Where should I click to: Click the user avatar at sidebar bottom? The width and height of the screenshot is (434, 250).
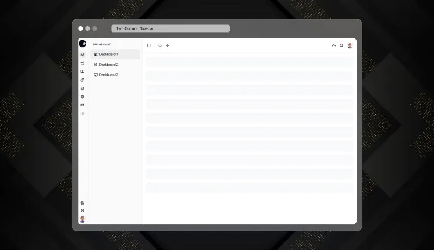[x=83, y=219]
